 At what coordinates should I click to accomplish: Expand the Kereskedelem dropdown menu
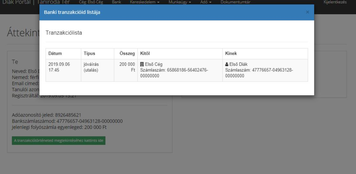coord(145,2)
